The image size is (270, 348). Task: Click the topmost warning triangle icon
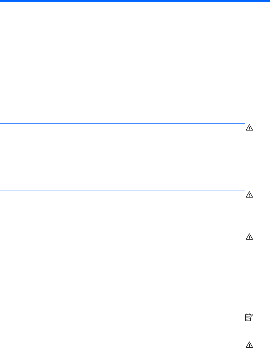point(249,127)
